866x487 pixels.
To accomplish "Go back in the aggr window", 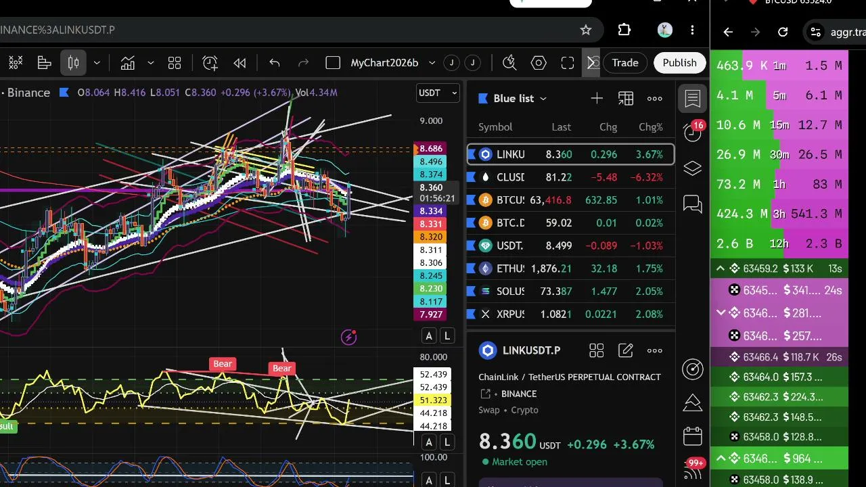I will pyautogui.click(x=728, y=32).
